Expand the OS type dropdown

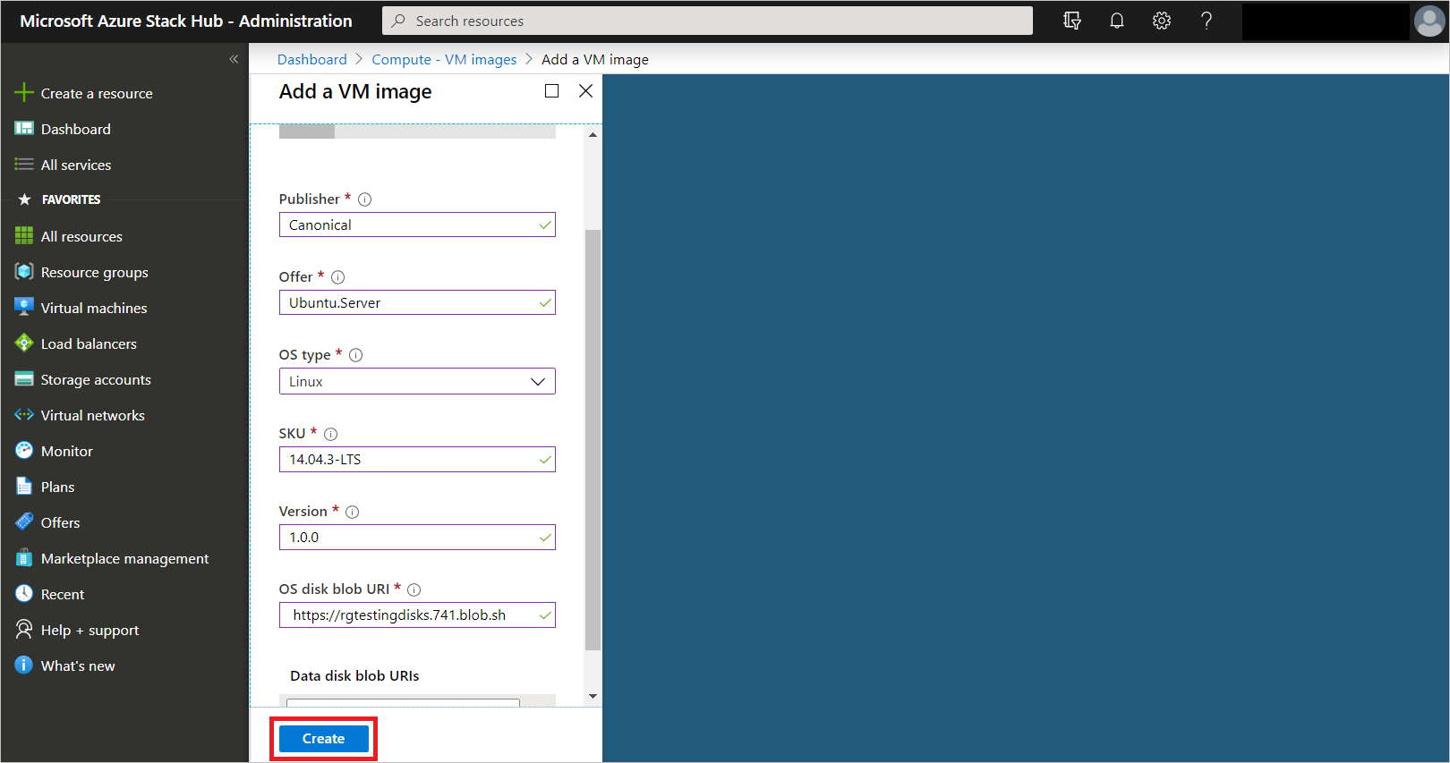tap(417, 381)
